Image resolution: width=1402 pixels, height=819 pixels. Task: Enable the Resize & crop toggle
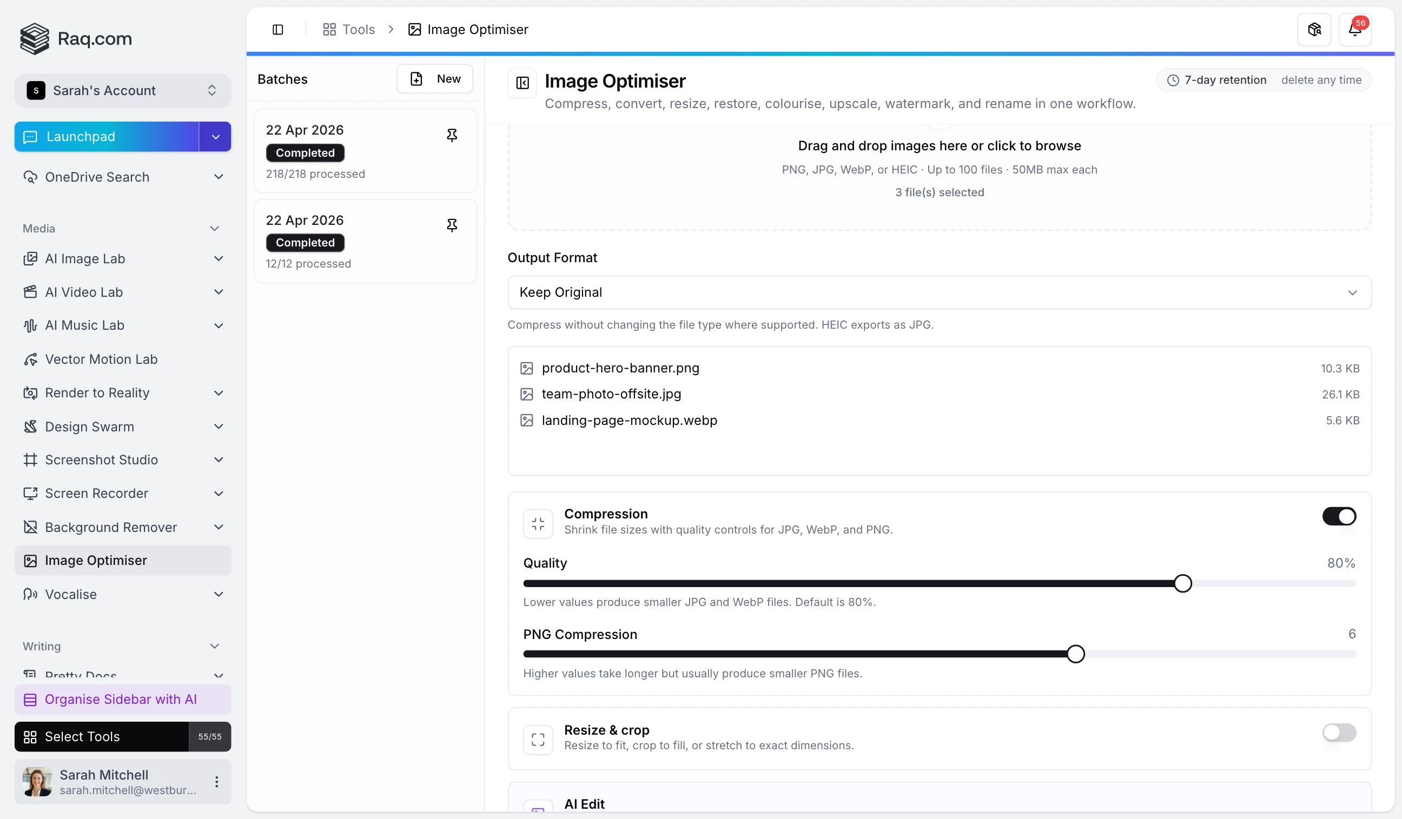1338,733
